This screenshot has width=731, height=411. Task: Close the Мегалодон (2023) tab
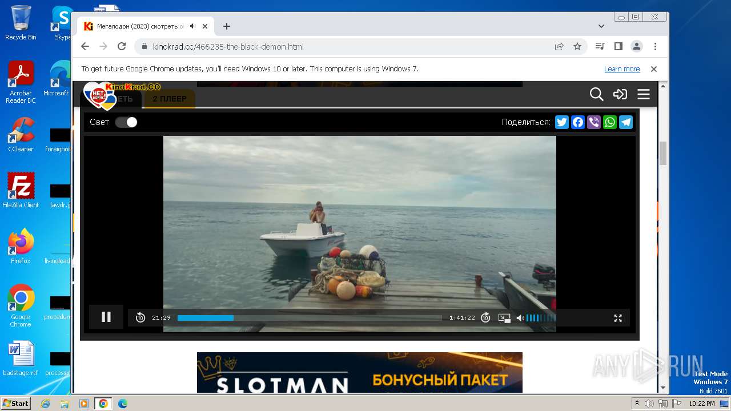[205, 26]
